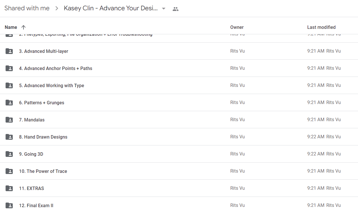Screen dimensions: 358x212
Task: Select the 9. Going 3D folder row
Action: coord(179,154)
